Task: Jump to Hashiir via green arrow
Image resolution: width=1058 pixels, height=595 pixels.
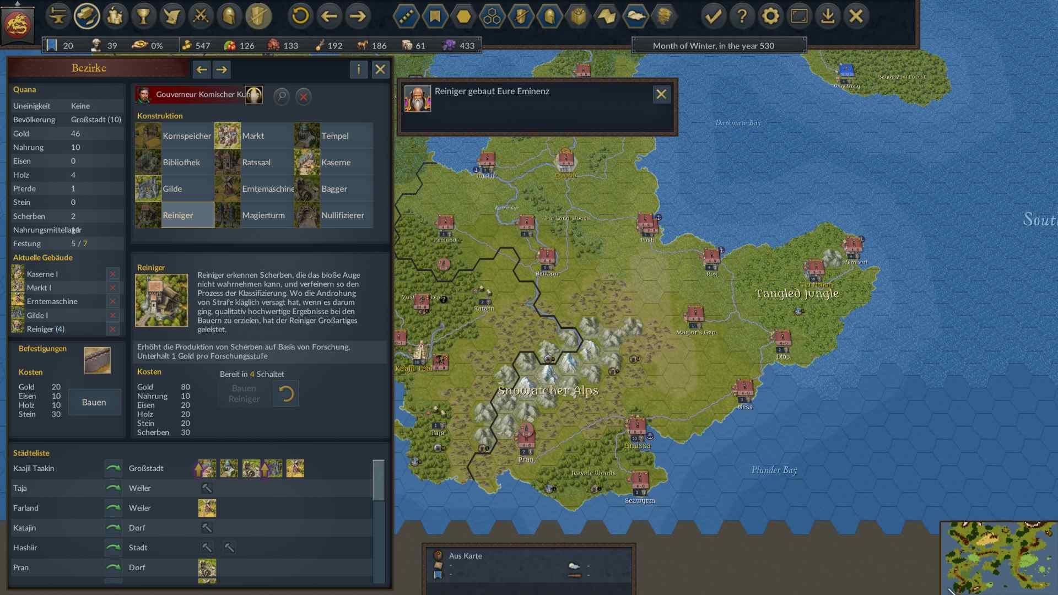Action: (x=113, y=548)
